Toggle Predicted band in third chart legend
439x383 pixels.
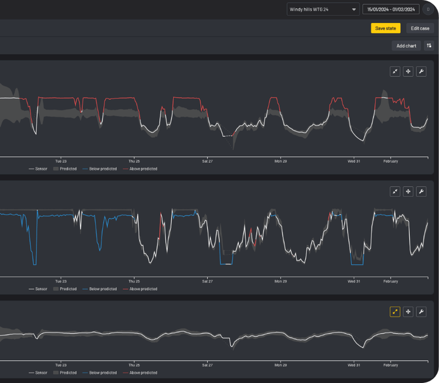coord(65,373)
